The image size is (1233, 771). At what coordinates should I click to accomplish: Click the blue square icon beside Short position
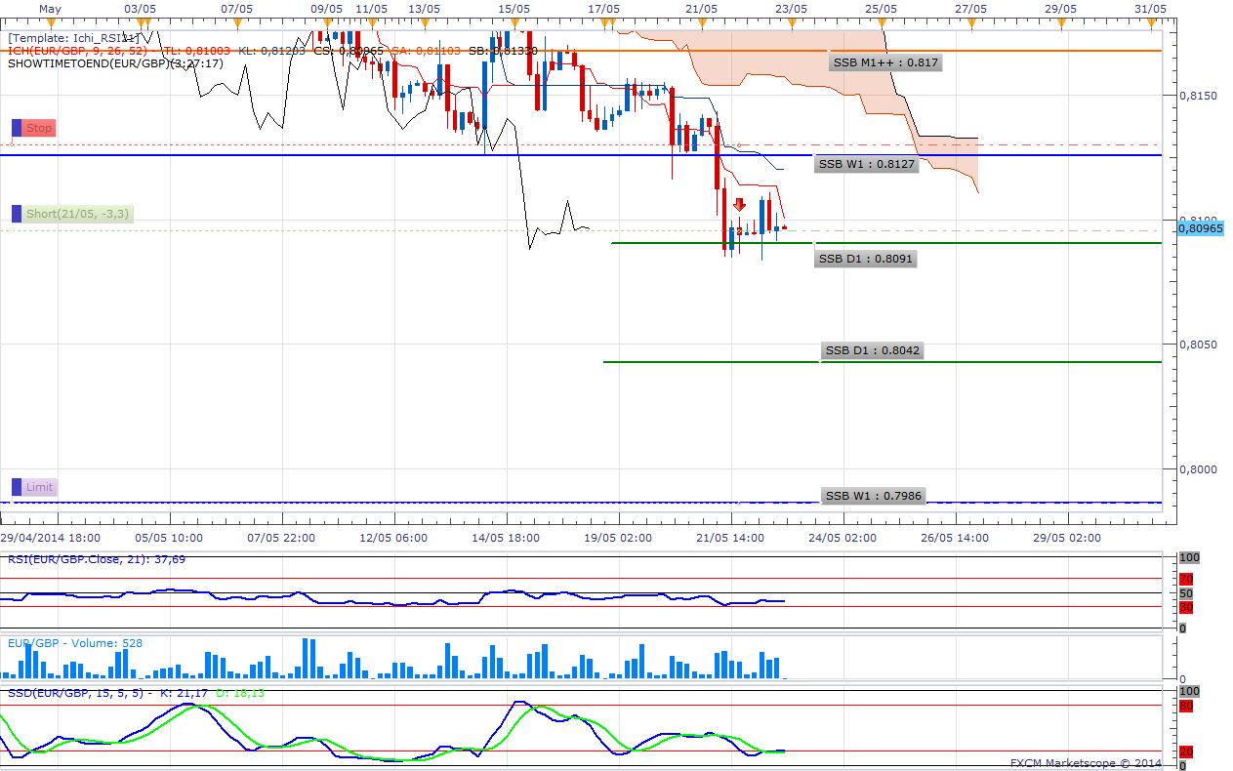[17, 214]
